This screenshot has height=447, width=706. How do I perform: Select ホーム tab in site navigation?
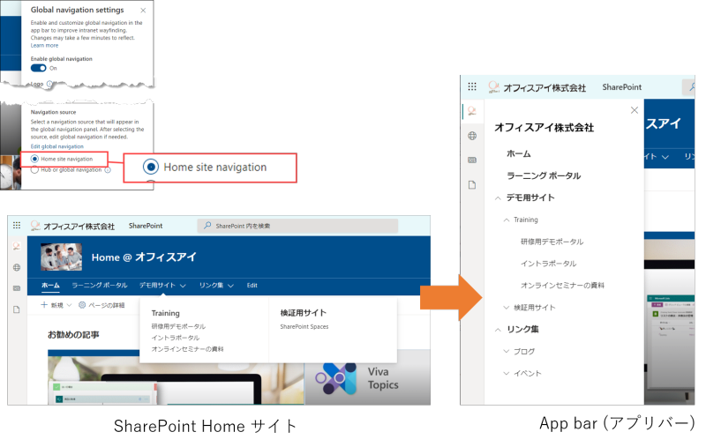pyautogui.click(x=50, y=285)
